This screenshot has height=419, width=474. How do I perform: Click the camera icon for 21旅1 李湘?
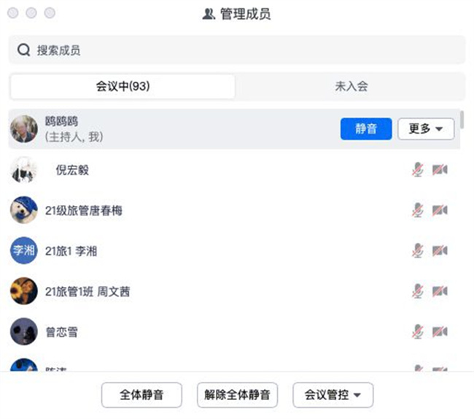439,250
